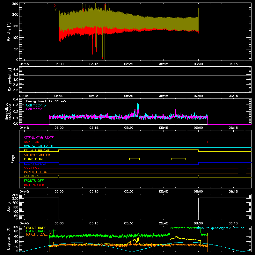
Task: Click the ECLIPSE_FLAG label
Action: pyautogui.click(x=35, y=164)
